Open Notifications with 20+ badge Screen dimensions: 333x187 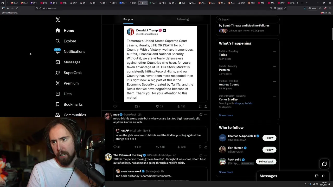tap(70, 51)
